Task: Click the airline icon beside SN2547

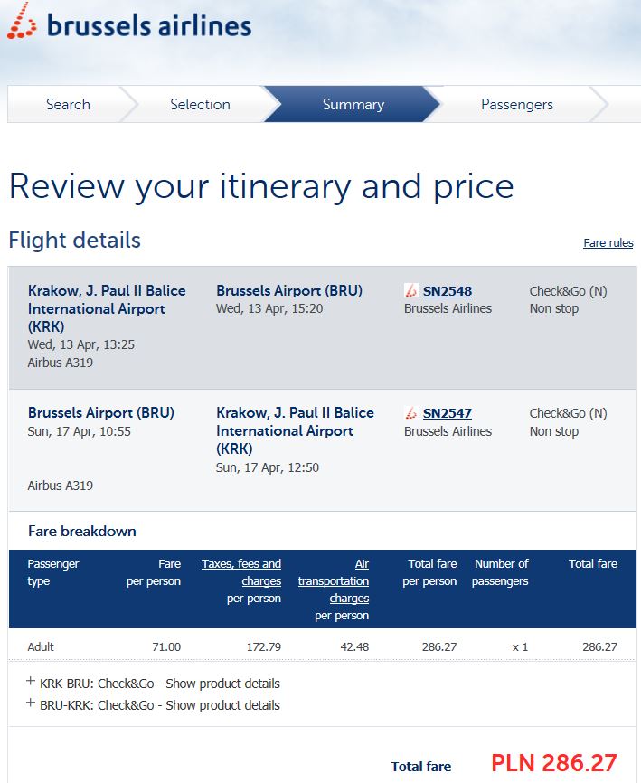Action: tap(410, 413)
